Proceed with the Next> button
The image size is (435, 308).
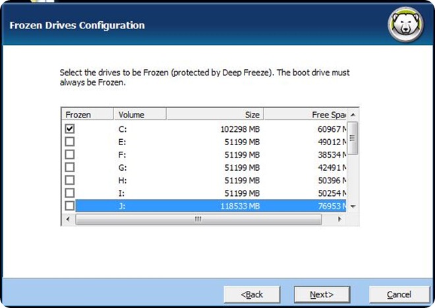click(x=322, y=294)
